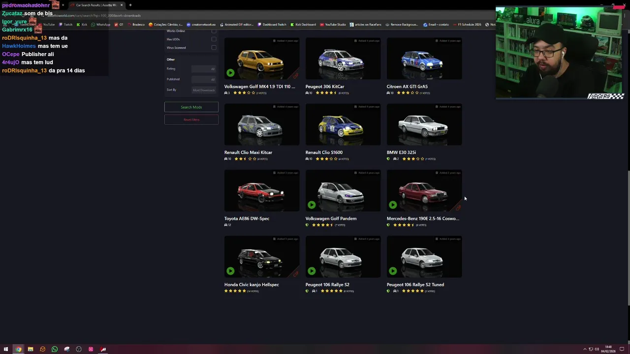
Task: Tick the Works Online checkbox
Action: [x=214, y=30]
